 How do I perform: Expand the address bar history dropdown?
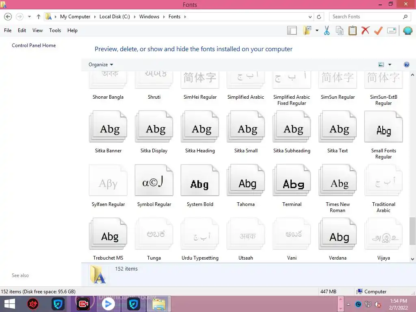click(x=310, y=17)
